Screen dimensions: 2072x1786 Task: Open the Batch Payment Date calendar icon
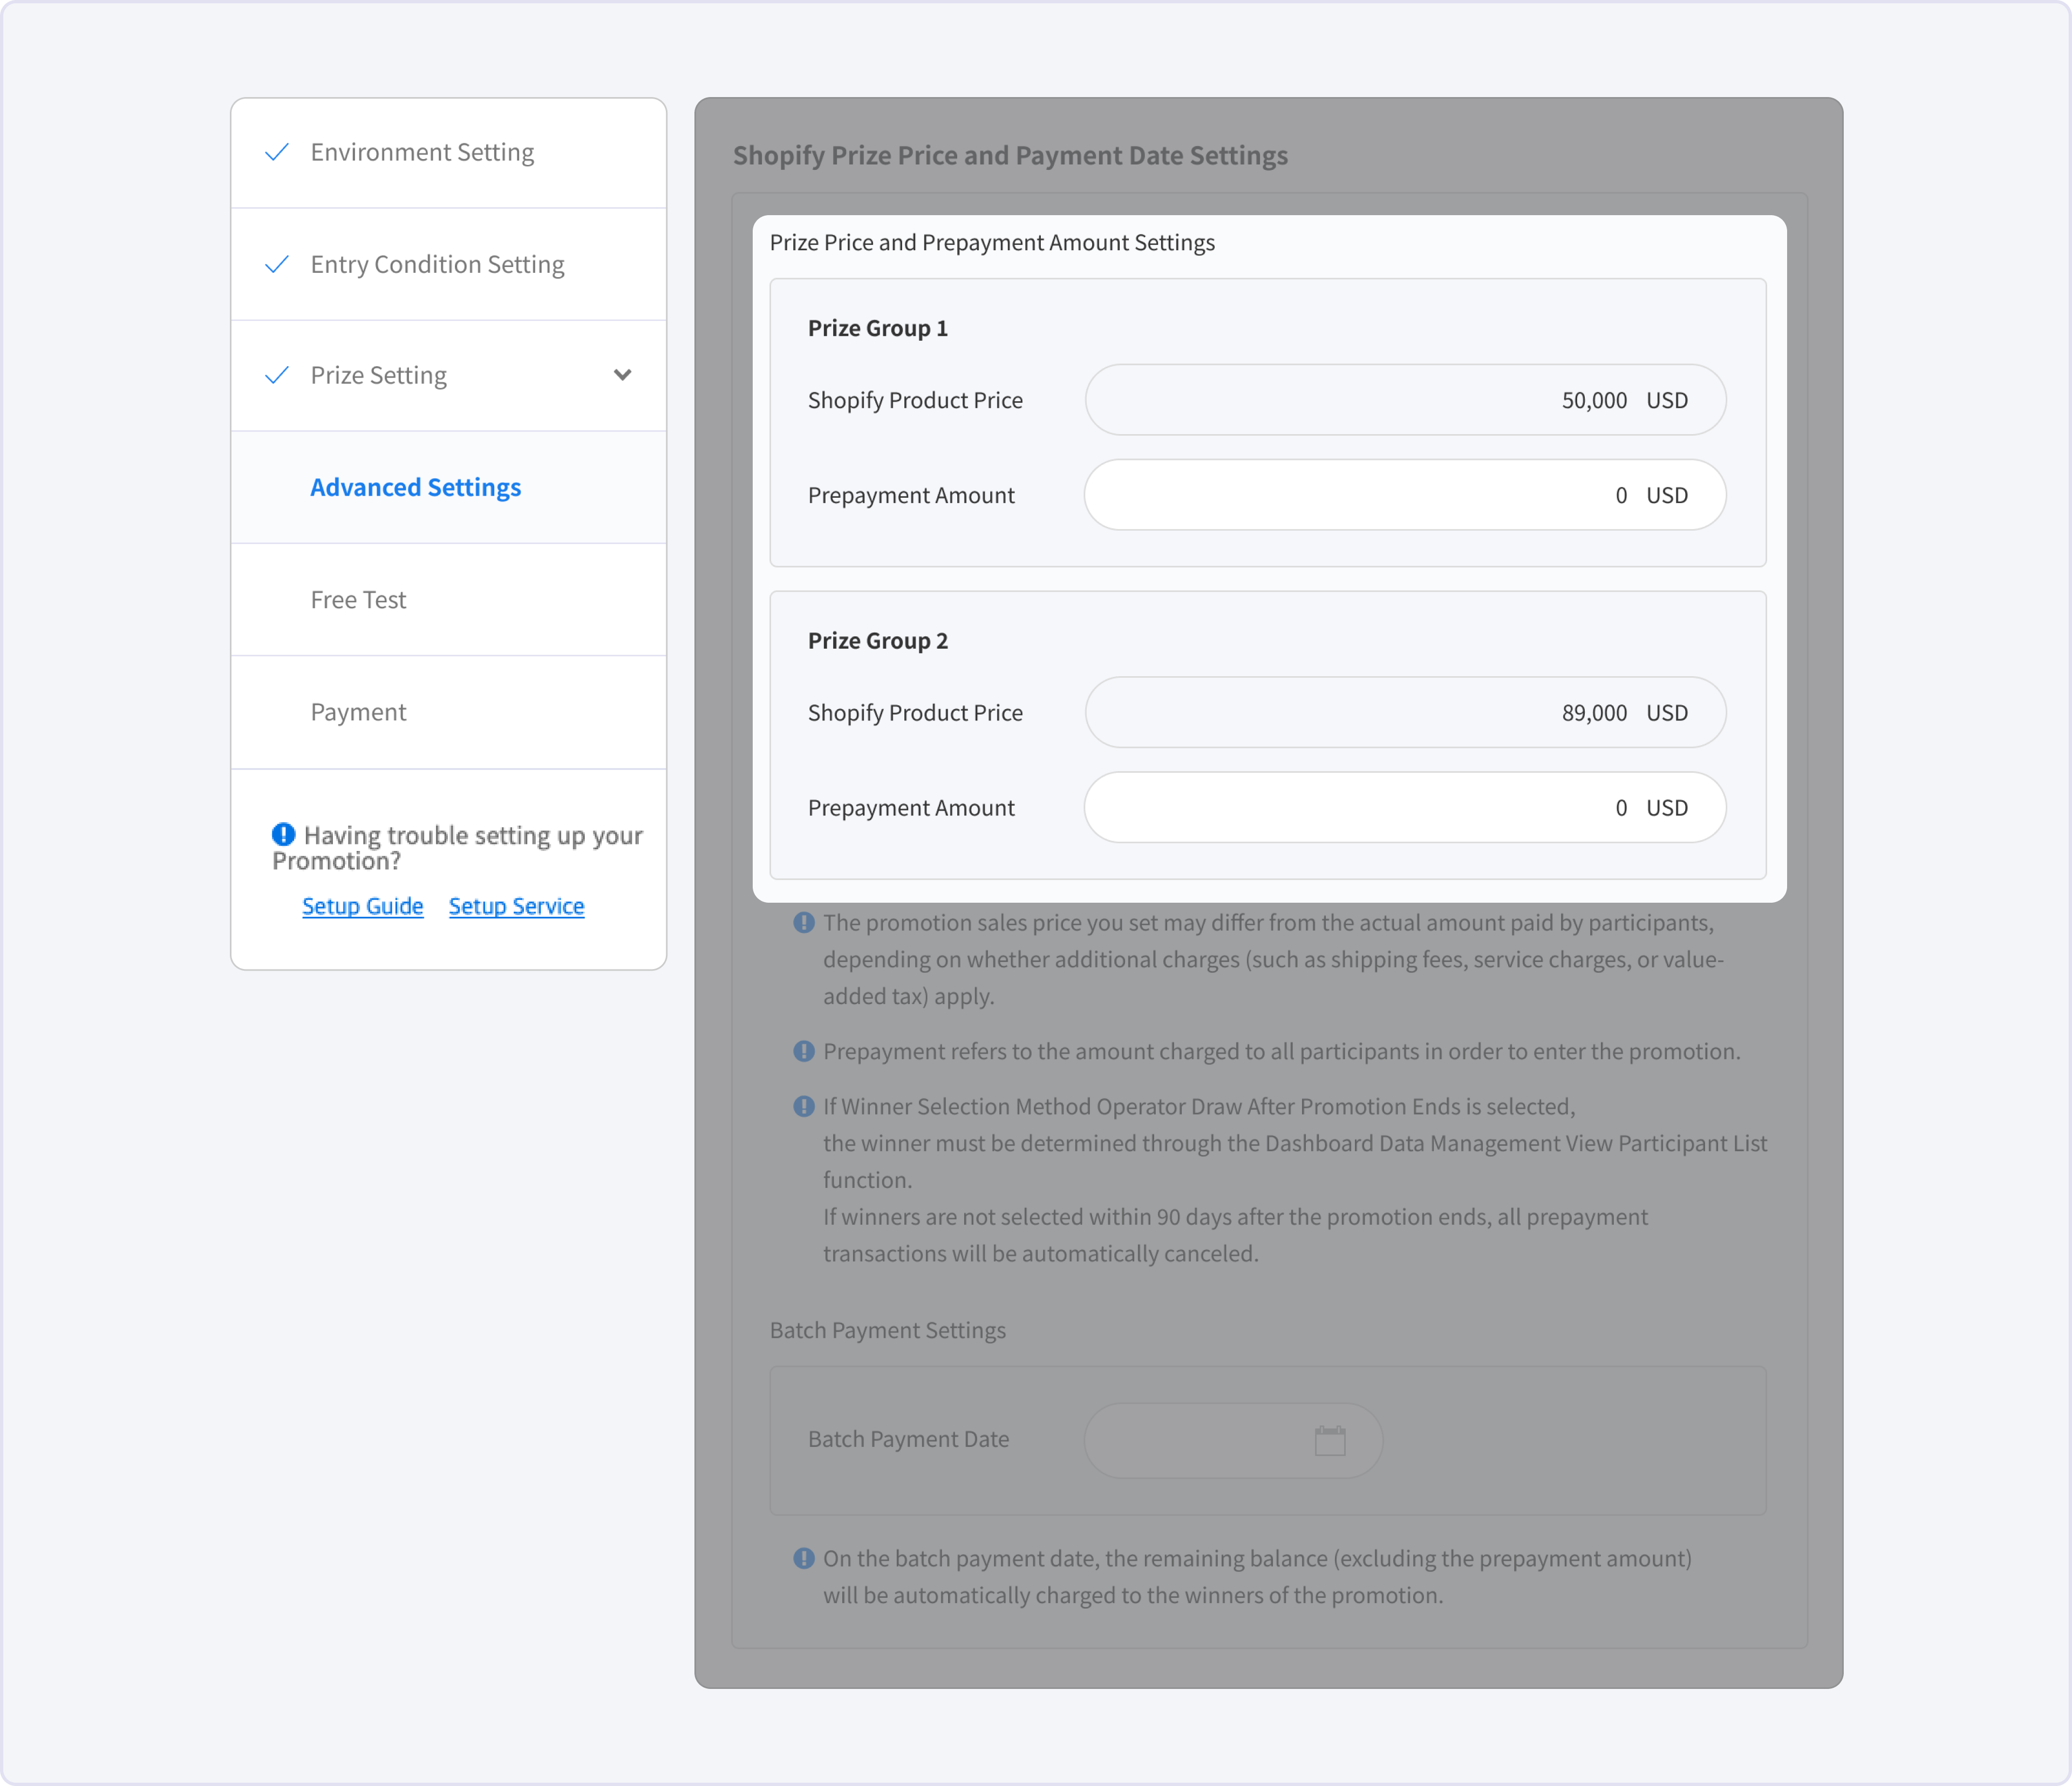point(1330,1440)
